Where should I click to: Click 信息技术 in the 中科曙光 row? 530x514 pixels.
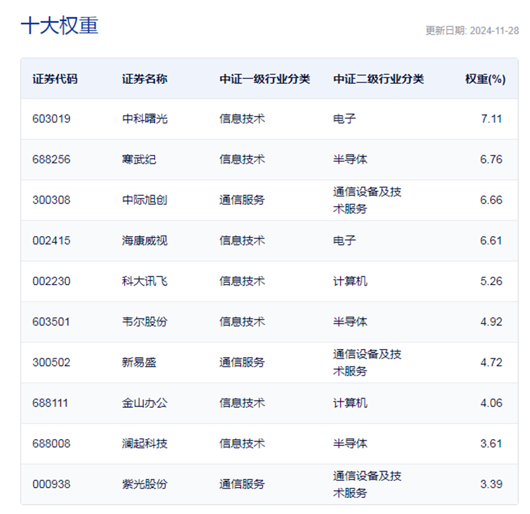[x=242, y=119]
